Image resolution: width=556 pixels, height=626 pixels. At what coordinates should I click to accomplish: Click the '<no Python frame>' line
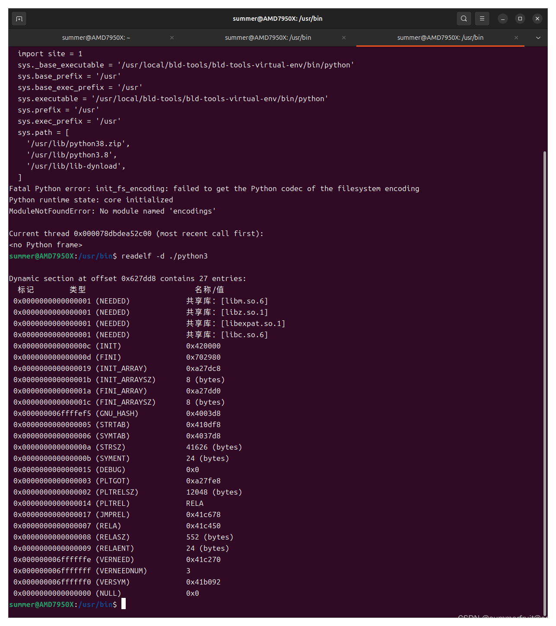46,245
